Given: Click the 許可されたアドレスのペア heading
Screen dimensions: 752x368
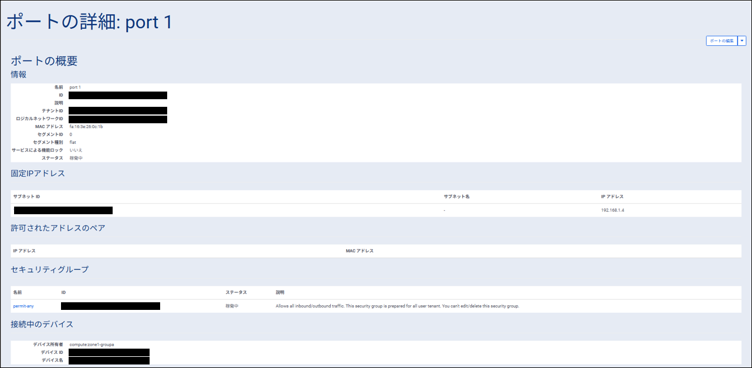Looking at the screenshot, I should click(58, 228).
